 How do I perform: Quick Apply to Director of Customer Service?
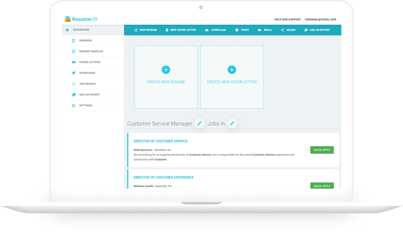tap(322, 150)
